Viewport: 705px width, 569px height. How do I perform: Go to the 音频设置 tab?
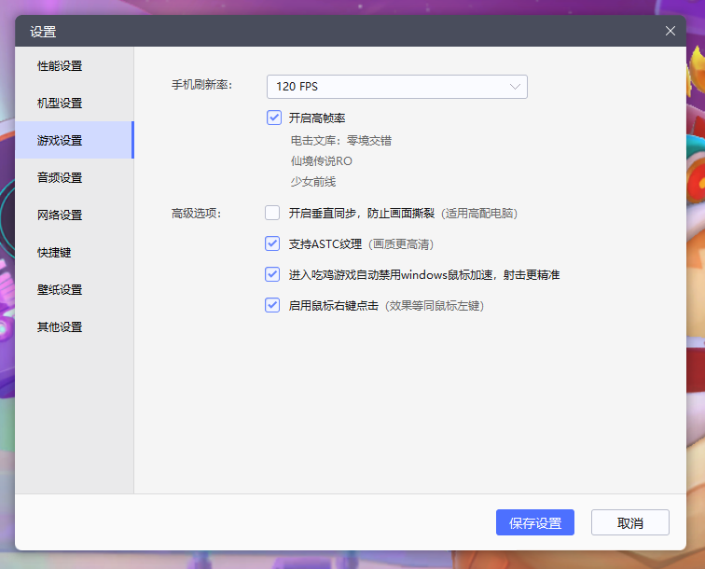(60, 178)
